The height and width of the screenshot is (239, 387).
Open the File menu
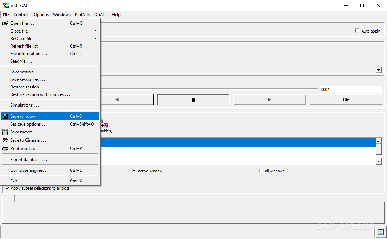coord(6,15)
